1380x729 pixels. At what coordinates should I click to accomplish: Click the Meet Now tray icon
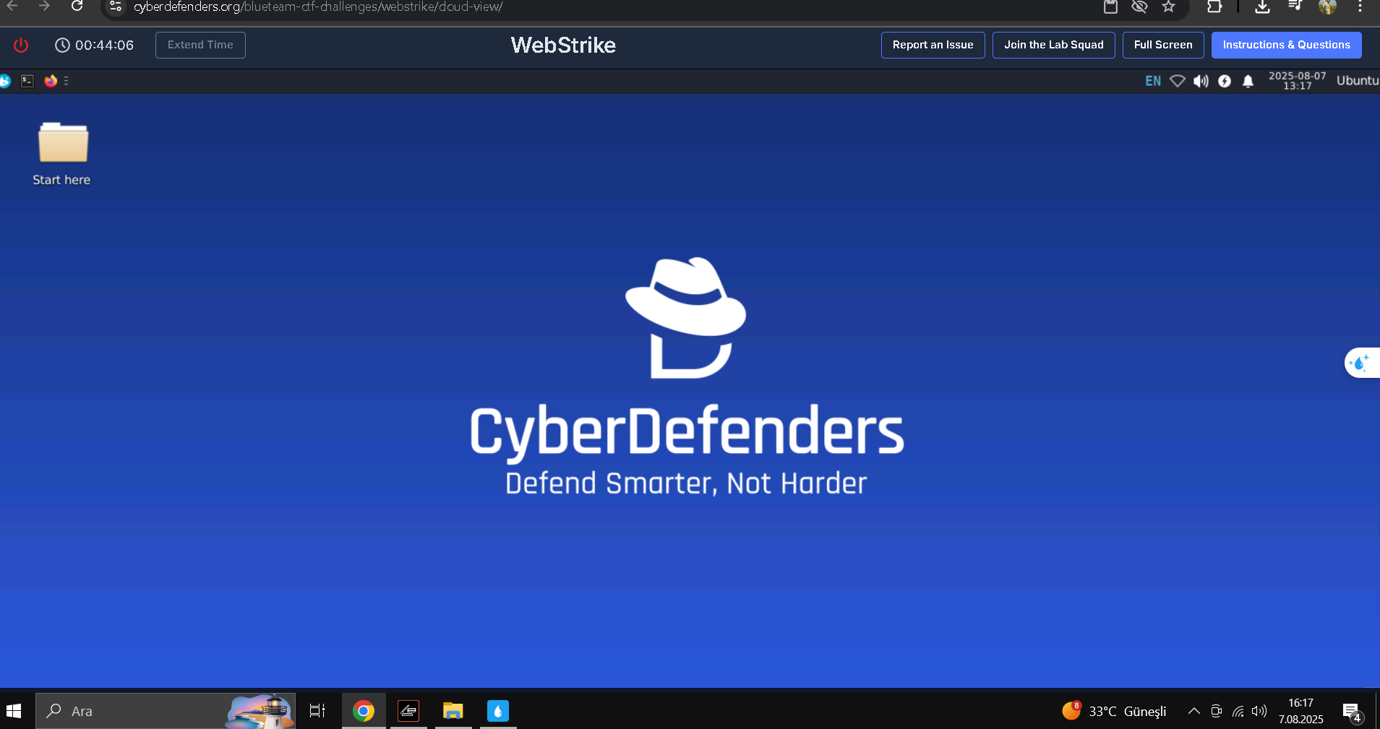(x=1217, y=711)
